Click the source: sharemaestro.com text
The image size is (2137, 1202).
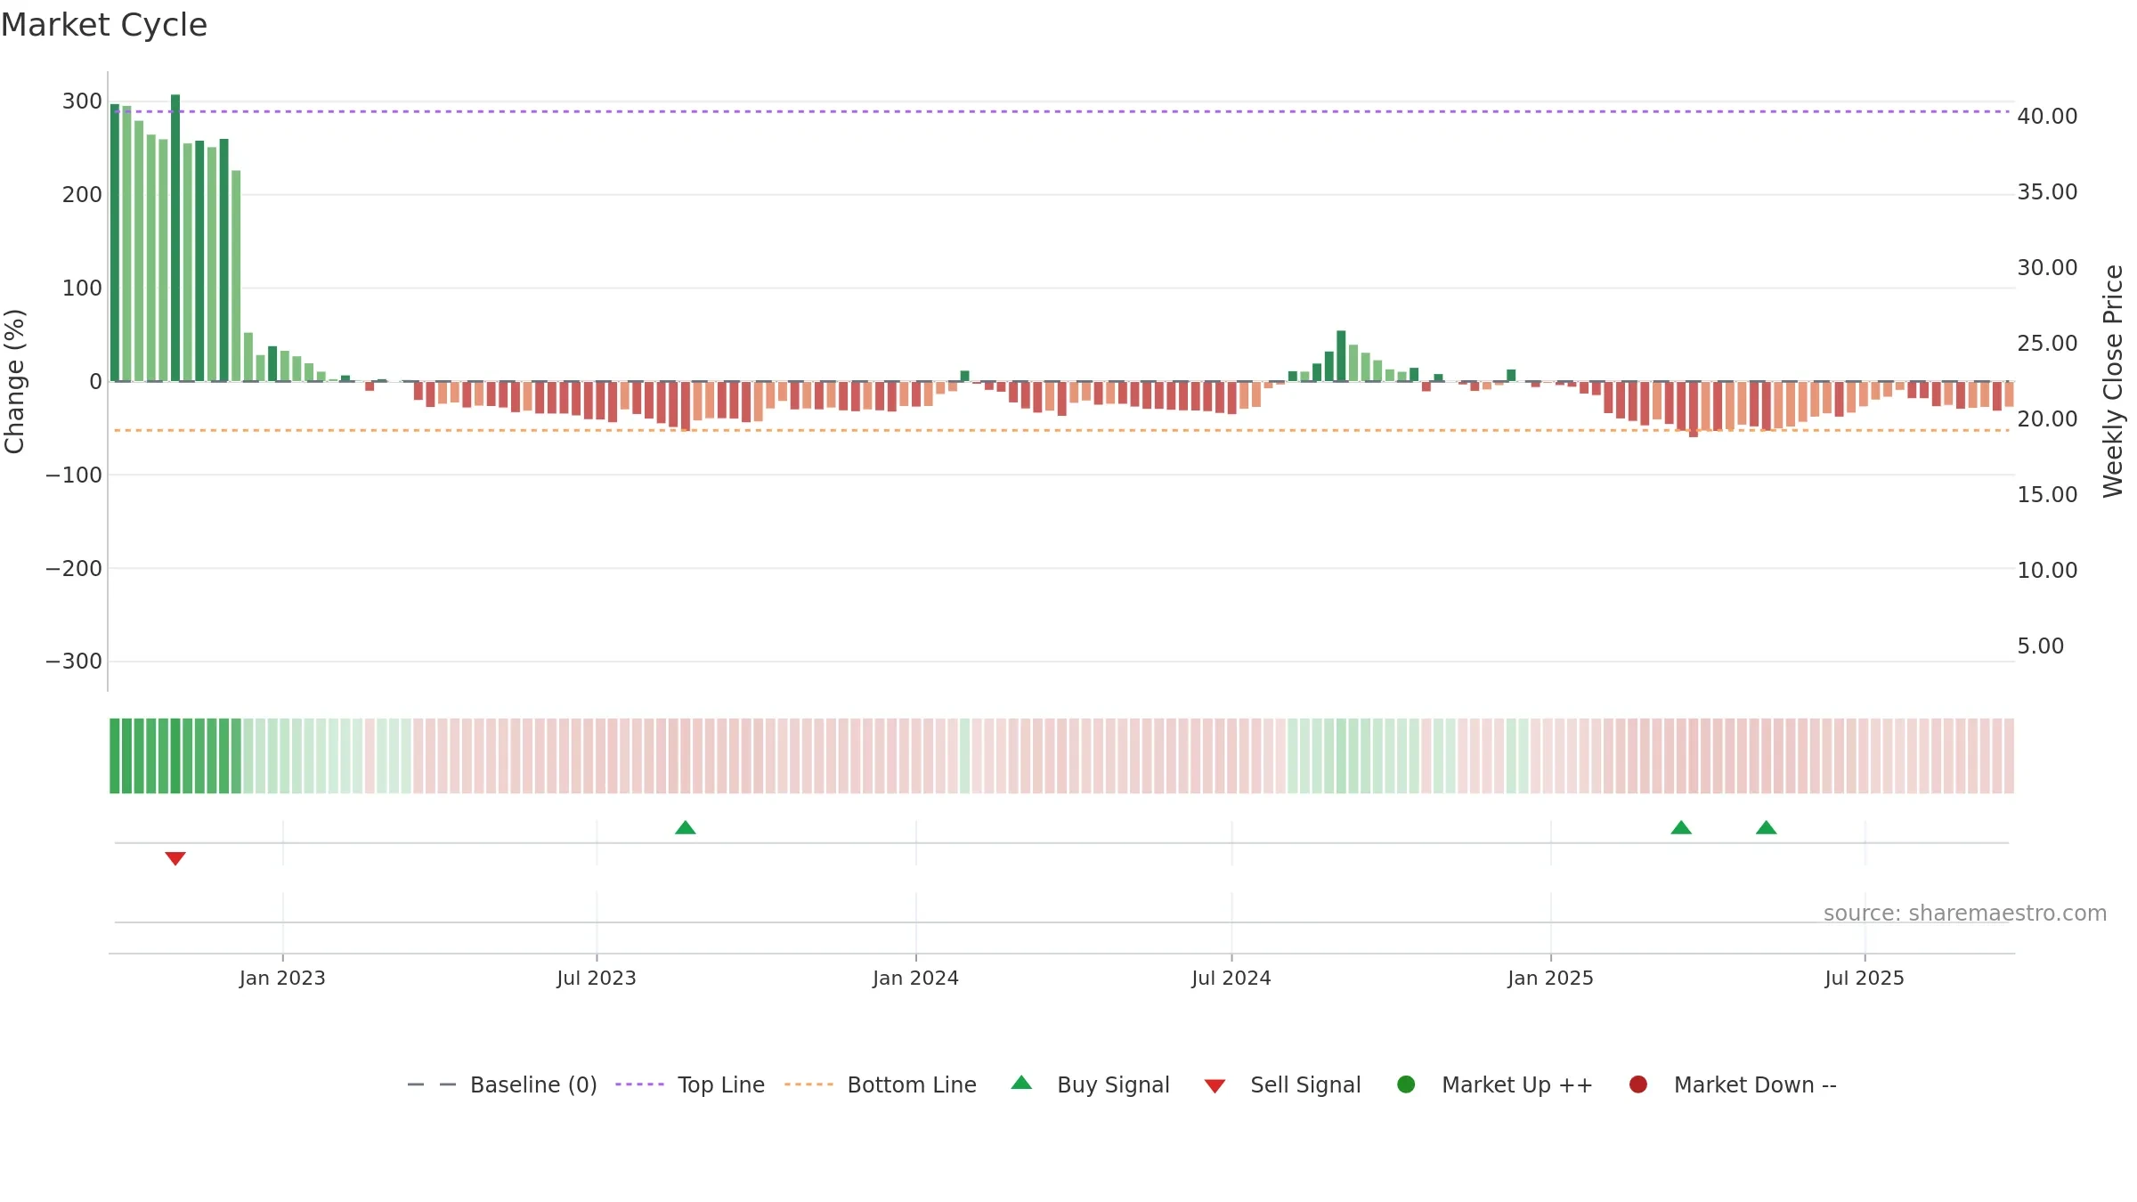[x=1965, y=914]
